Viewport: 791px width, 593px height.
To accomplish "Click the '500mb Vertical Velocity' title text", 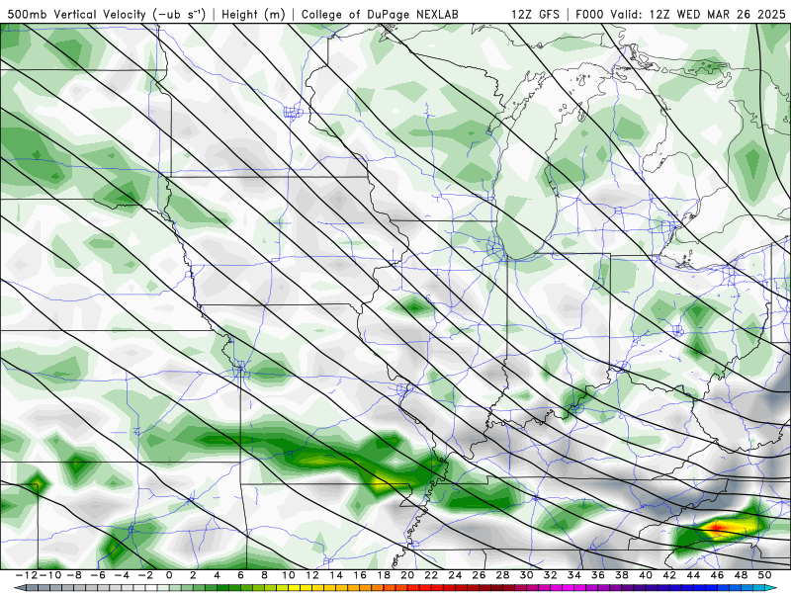I will (77, 15).
